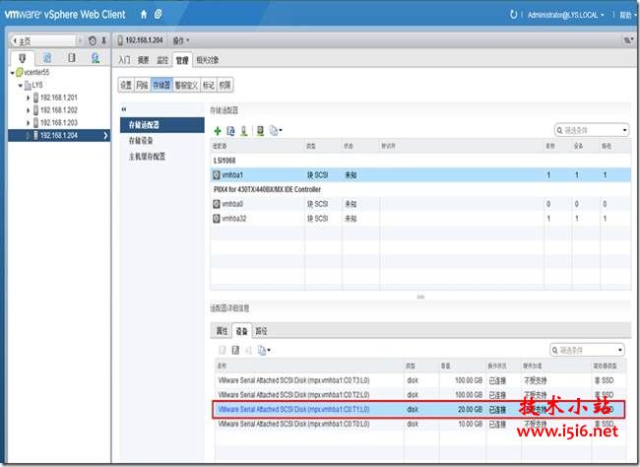Screen dimensions: 640x467
Task: Click the 主页 back navigation field
Action: (x=43, y=40)
